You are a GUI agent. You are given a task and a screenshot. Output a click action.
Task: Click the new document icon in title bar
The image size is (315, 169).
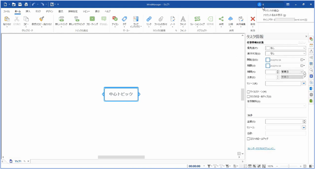(5, 4)
